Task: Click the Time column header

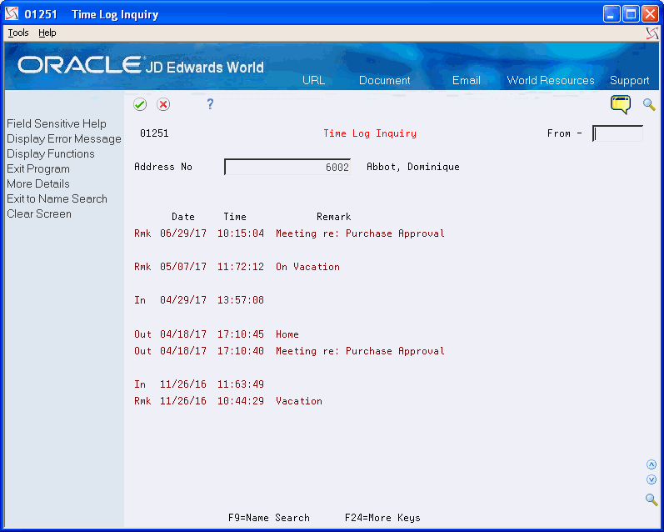Action: pos(235,217)
